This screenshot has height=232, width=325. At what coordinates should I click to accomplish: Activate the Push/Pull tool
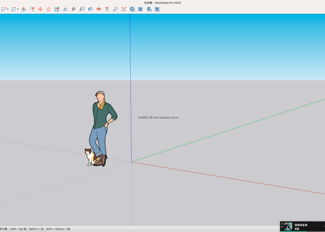[x=23, y=9]
